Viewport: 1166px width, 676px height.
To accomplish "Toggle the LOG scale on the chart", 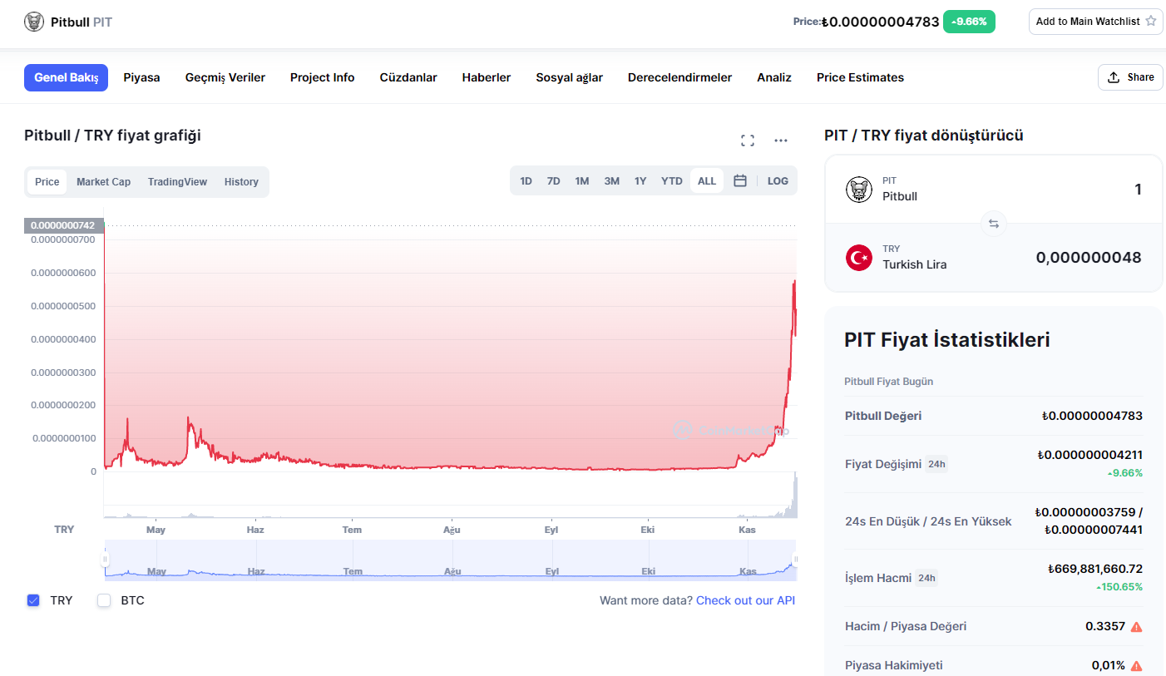I will (x=778, y=181).
